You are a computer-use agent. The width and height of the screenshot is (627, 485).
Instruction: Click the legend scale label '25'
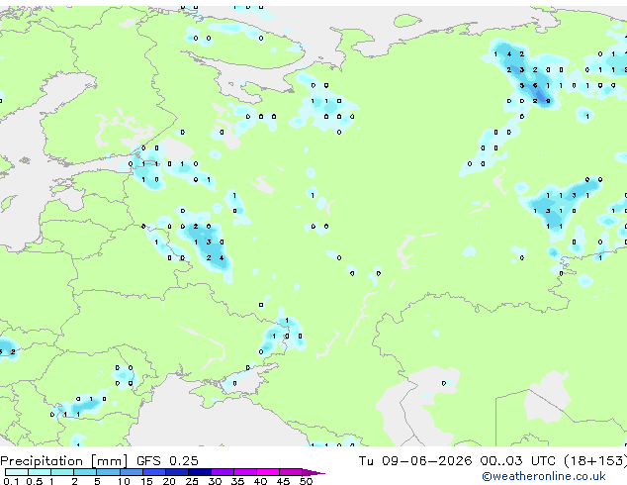(192, 481)
